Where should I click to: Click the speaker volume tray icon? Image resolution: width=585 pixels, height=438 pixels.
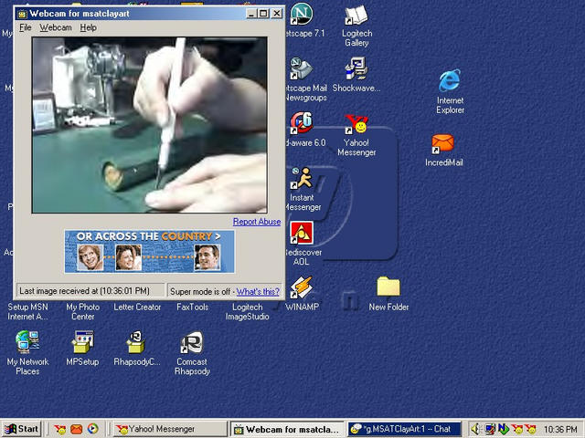point(475,430)
